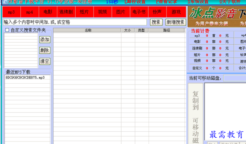This screenshot has width=246, height=144.
Task: Open the 电子书 category tab
Action: tap(139, 12)
